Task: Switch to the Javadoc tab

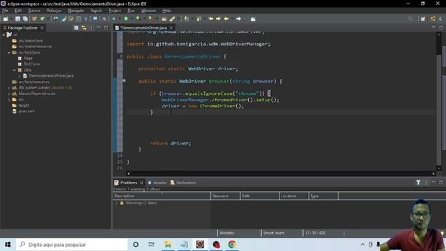Action: pos(157,183)
